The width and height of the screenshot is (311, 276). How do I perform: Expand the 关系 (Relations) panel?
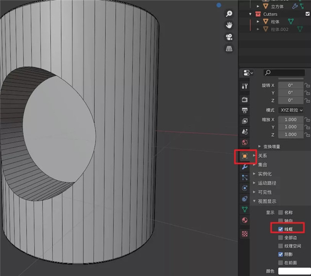262,156
